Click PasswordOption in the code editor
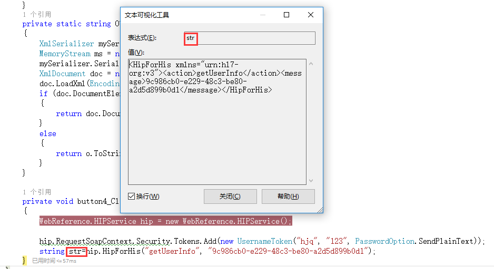Screen dimensions: 494x269 point(384,241)
